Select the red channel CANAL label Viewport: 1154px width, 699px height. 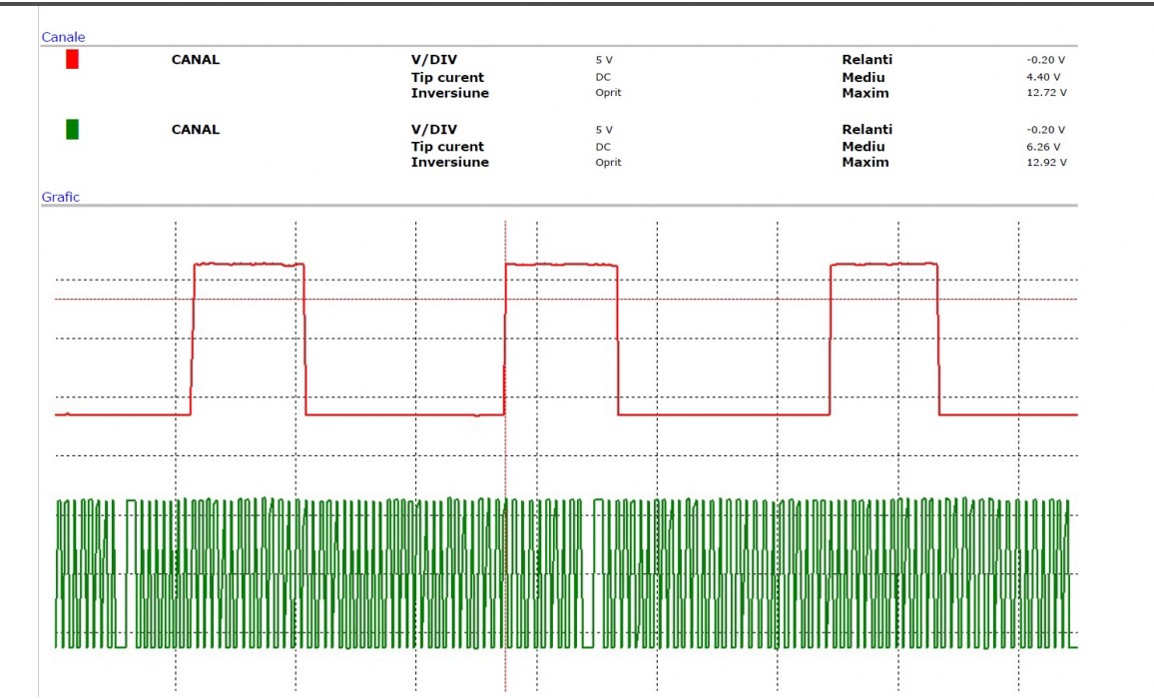196,60
